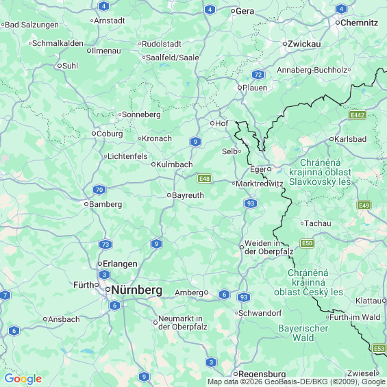387x387 pixels.
Task: Click the Map data copyright text
Action: coord(297,382)
